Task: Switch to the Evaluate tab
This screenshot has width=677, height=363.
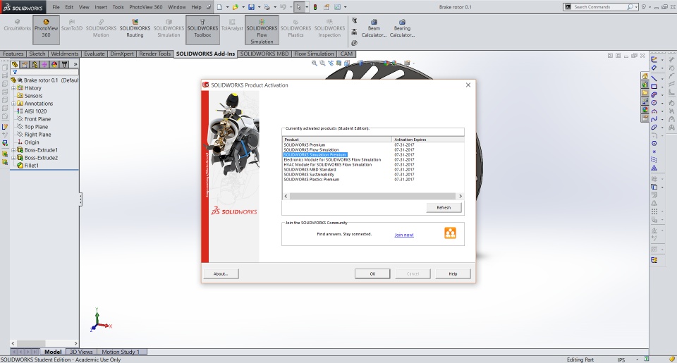Action: point(94,54)
